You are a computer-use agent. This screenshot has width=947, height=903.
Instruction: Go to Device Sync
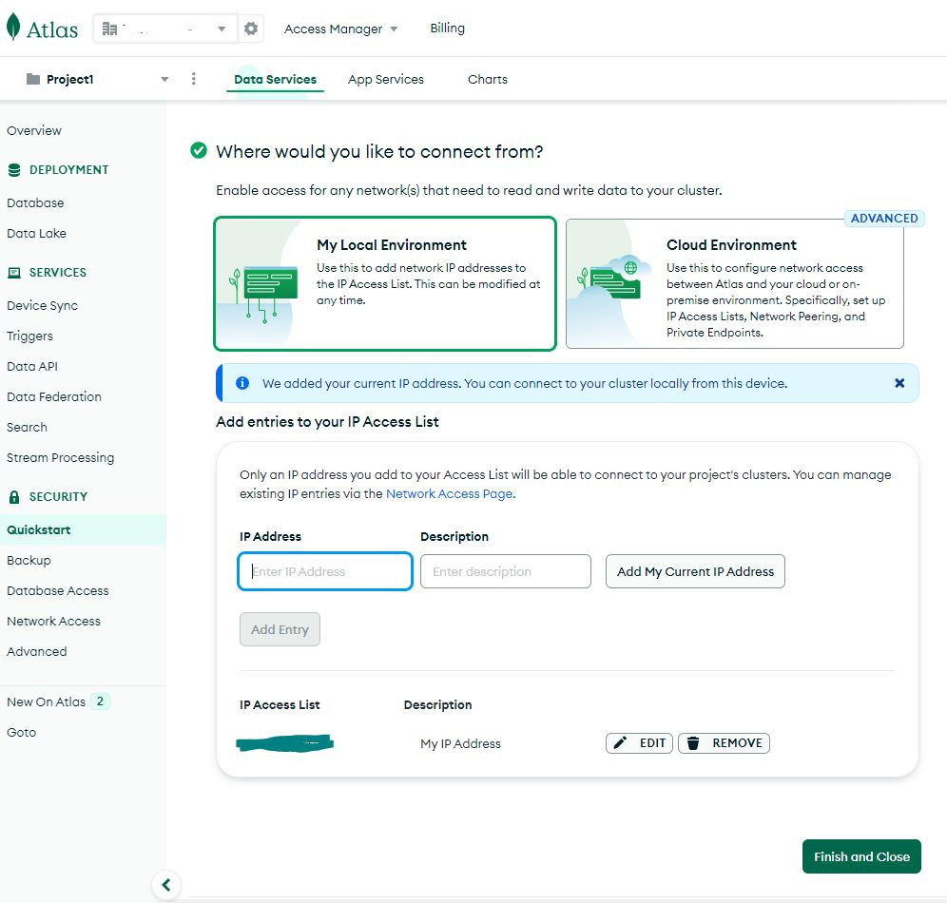(42, 305)
